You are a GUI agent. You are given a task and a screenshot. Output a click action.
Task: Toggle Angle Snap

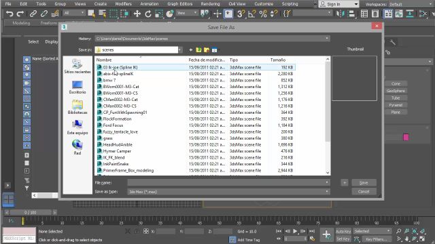[252, 14]
